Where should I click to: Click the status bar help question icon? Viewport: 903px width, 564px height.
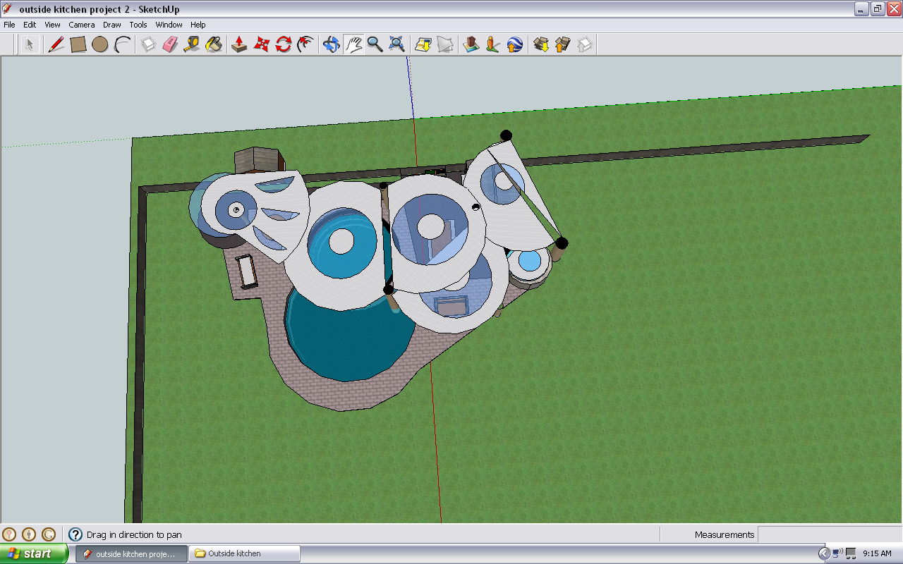[75, 534]
